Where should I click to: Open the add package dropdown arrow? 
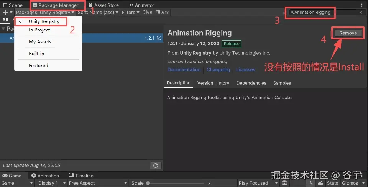coord(11,12)
